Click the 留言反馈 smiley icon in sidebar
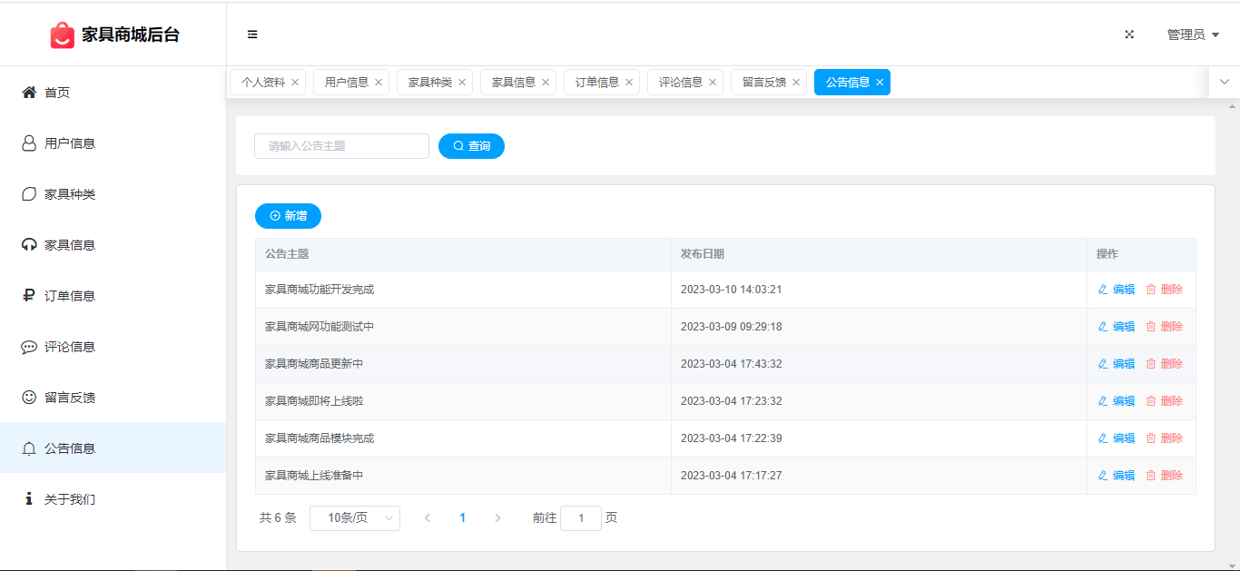Viewport: 1240px width, 571px height. pyautogui.click(x=29, y=398)
